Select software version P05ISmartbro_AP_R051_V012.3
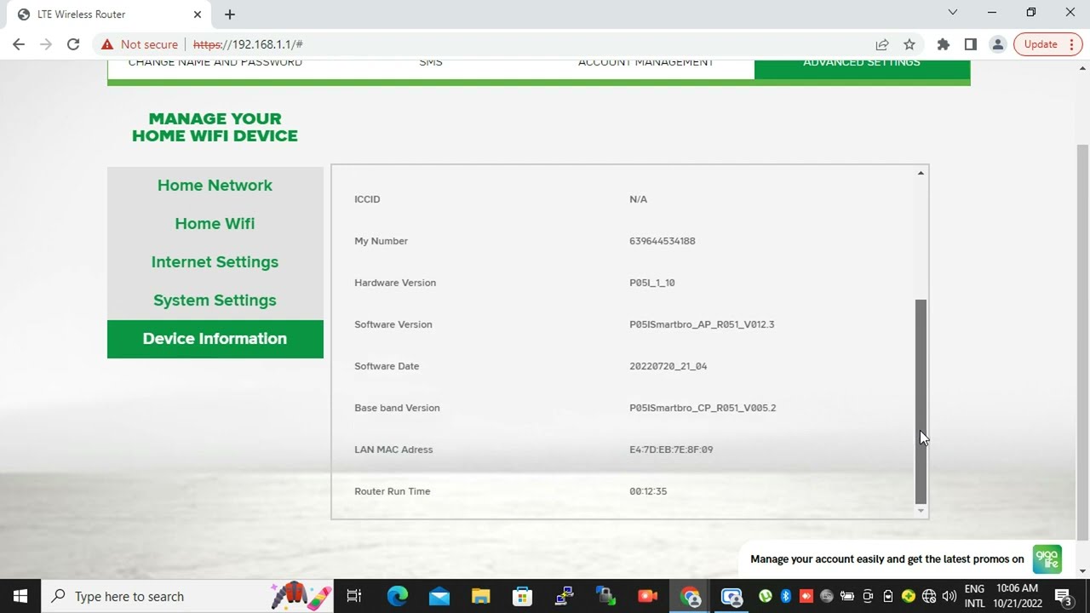Image resolution: width=1090 pixels, height=613 pixels. (x=702, y=324)
